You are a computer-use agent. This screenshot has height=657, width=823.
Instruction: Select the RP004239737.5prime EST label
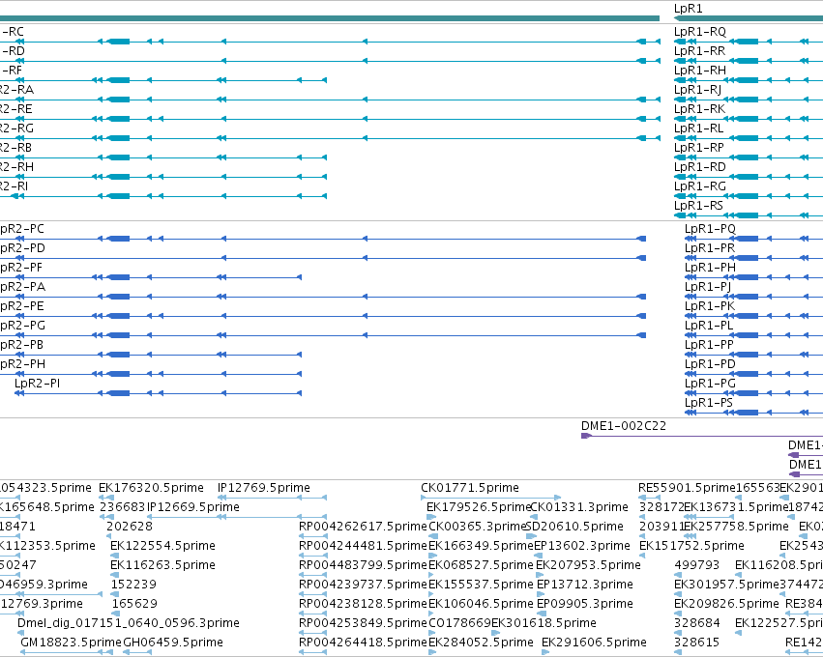click(x=363, y=586)
